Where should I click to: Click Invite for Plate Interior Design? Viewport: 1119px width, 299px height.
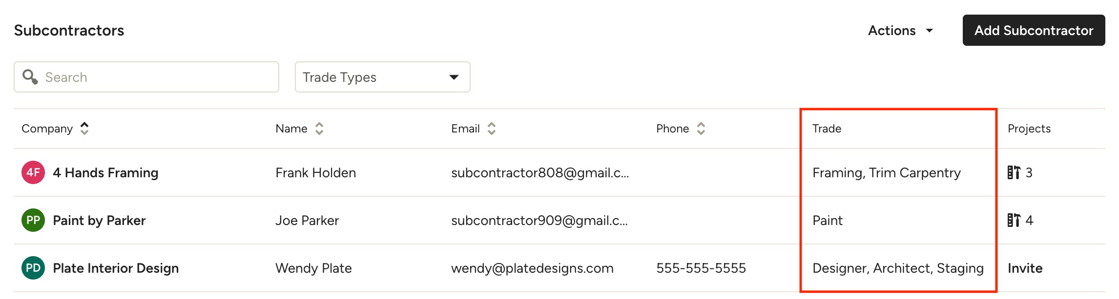pyautogui.click(x=1025, y=268)
